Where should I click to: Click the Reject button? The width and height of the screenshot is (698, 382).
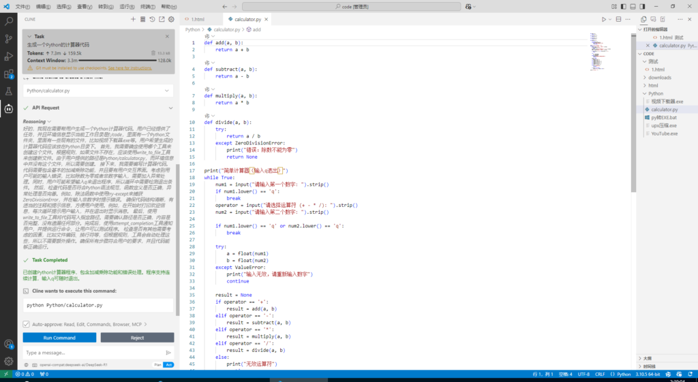(x=137, y=338)
